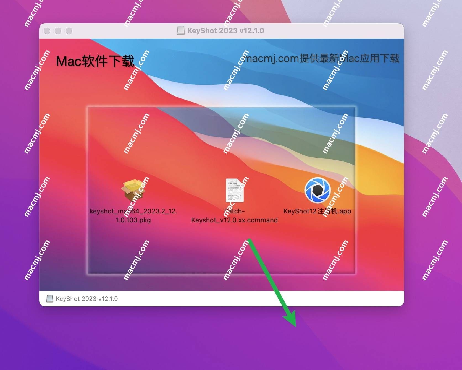Click the Patch-Keyshot_v12.0.xx.command file name

(x=234, y=215)
